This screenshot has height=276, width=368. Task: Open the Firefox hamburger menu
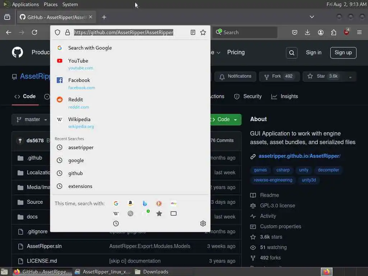click(x=359, y=32)
